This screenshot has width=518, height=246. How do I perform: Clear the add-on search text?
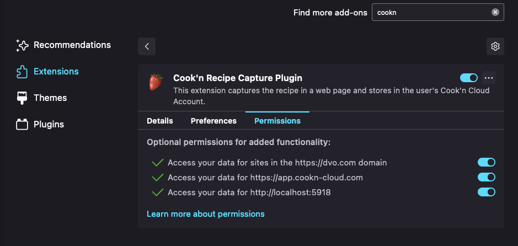click(x=495, y=12)
